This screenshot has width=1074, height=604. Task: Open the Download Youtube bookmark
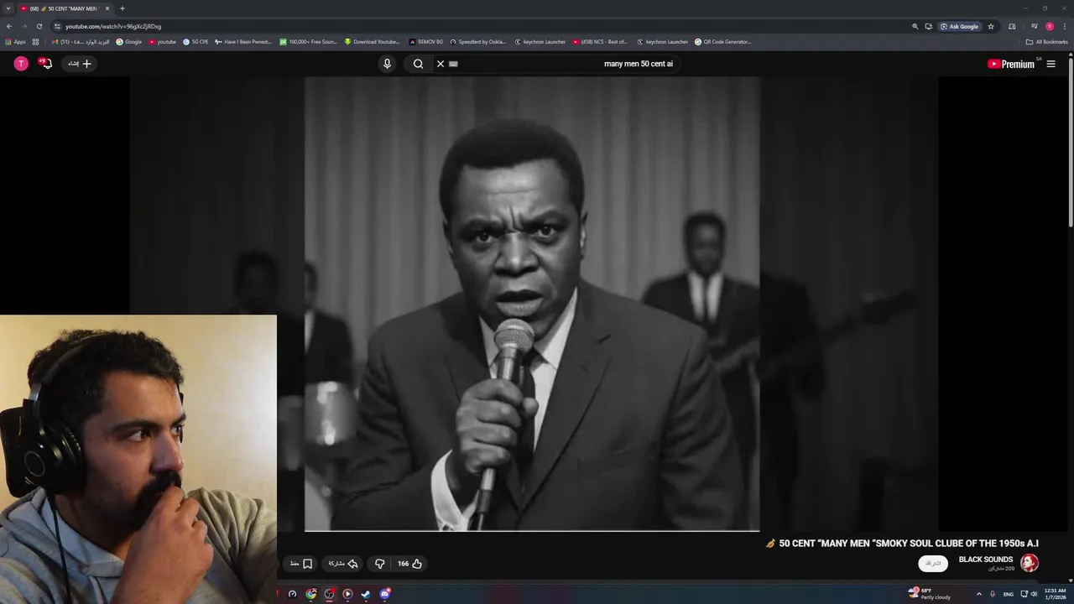373,41
